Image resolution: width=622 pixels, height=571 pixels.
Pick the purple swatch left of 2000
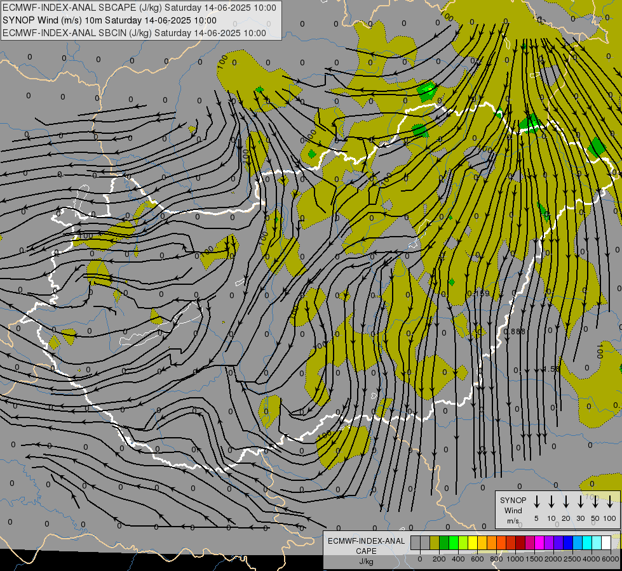pyautogui.click(x=549, y=542)
